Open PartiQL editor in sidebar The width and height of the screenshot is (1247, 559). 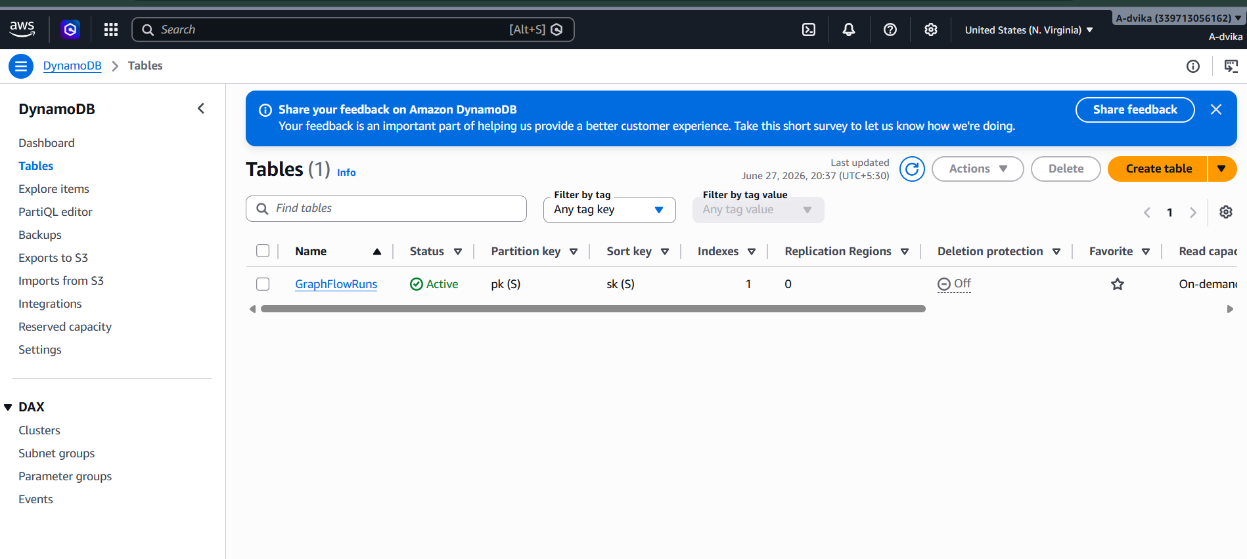(55, 212)
